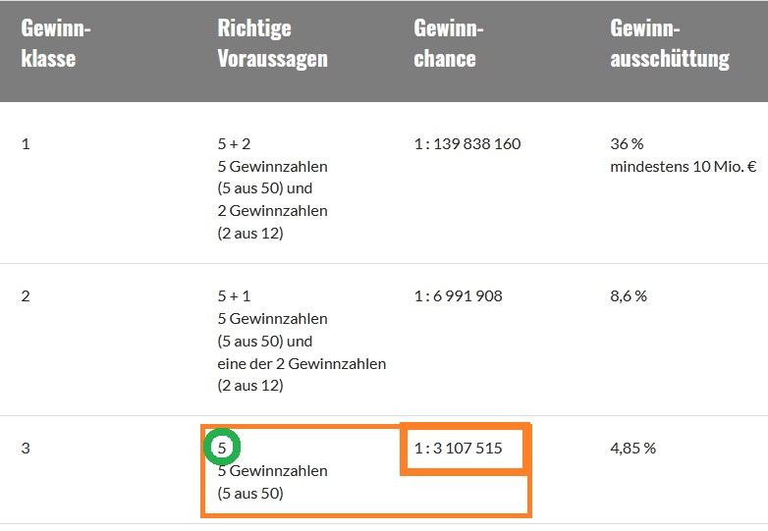This screenshot has height=531, width=768.
Task: Click Gewinnklasse number 3 cell
Action: point(26,448)
